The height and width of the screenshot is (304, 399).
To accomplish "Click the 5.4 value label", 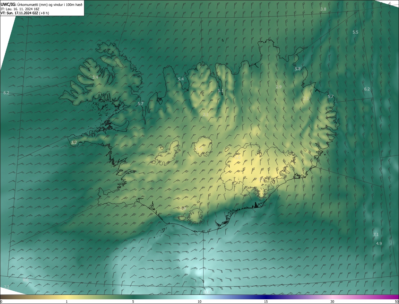I will click(181, 79).
